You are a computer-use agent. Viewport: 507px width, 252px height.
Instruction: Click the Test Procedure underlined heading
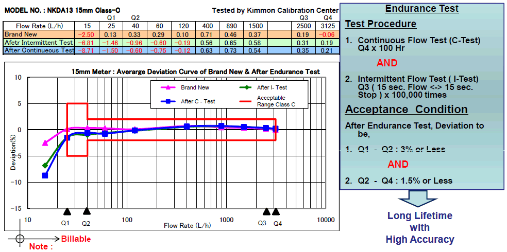tap(380, 24)
